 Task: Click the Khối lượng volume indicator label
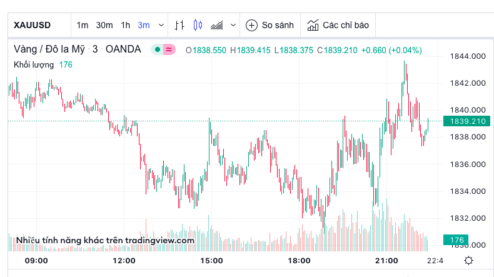coord(35,64)
